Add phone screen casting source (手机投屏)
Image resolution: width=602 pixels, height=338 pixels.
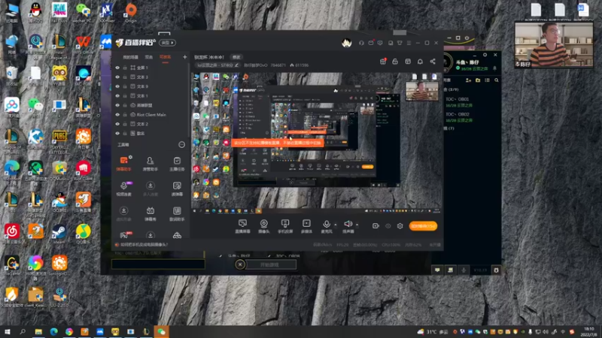pos(285,226)
